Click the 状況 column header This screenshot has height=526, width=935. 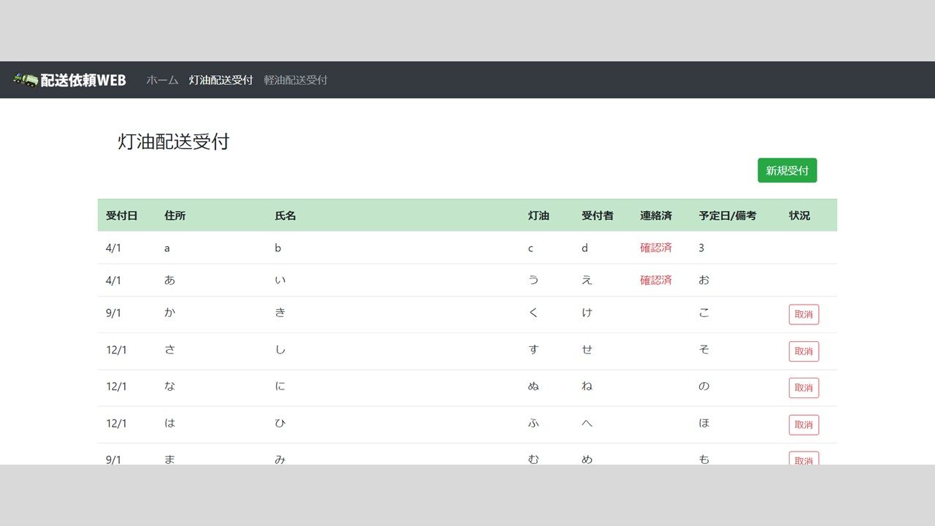799,216
